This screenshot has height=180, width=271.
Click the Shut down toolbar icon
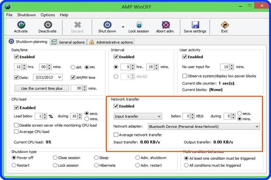[x=107, y=25]
